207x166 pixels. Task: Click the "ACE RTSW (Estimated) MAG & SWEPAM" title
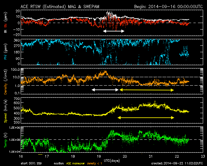coord(60,6)
